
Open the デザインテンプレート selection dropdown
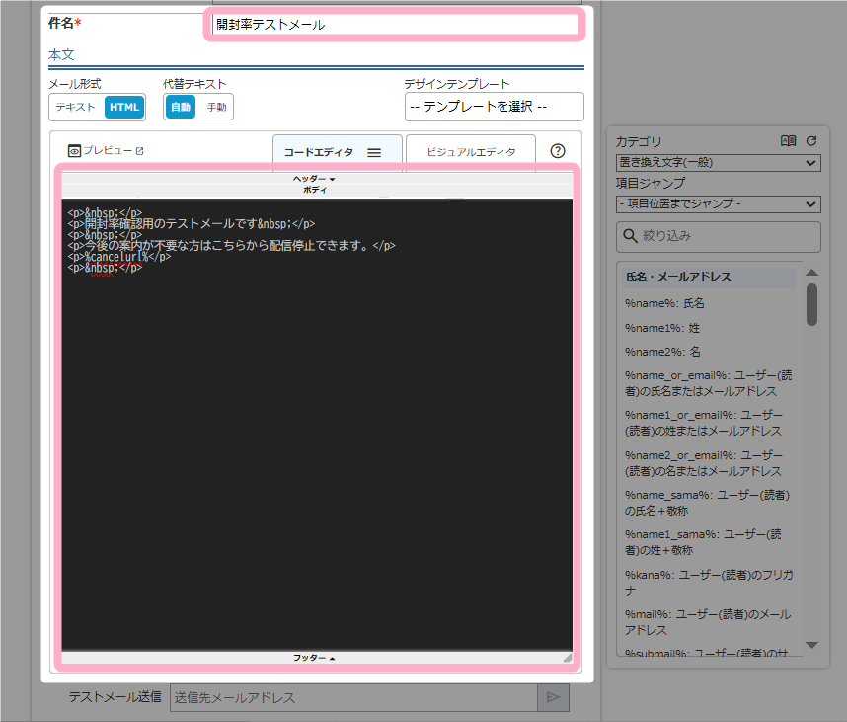(x=494, y=107)
